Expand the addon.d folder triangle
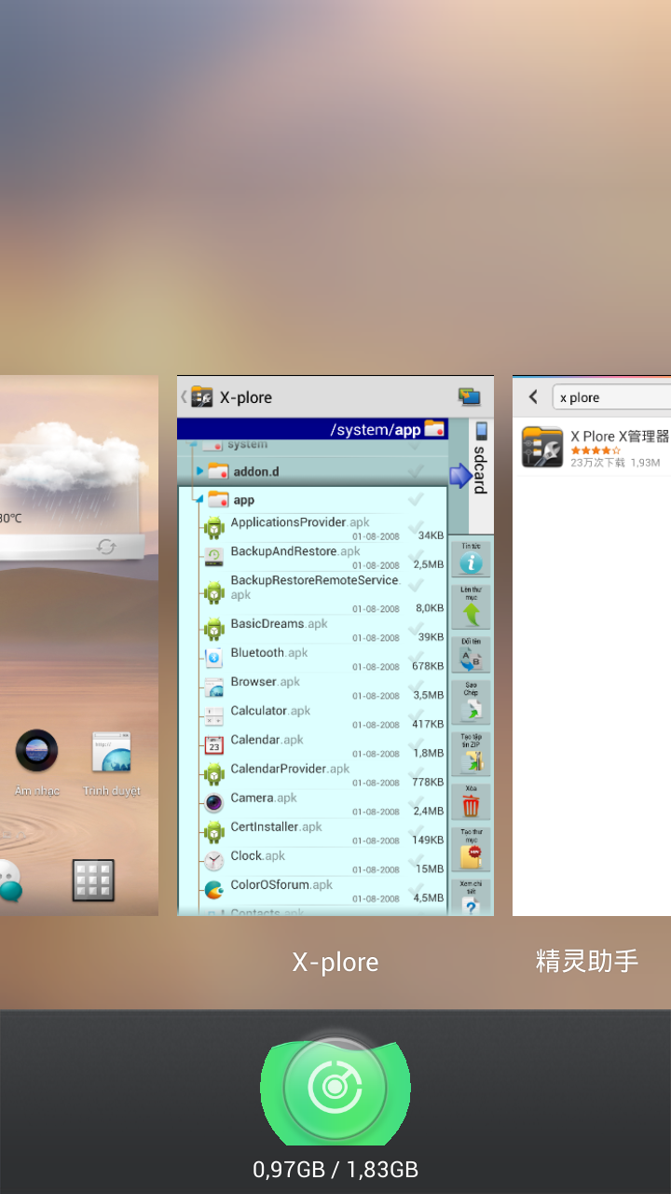 tap(199, 471)
